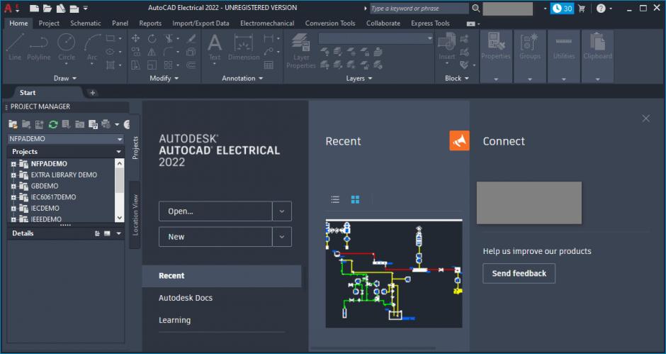
Task: Switch to the Panel ribbon tab
Action: pos(120,23)
